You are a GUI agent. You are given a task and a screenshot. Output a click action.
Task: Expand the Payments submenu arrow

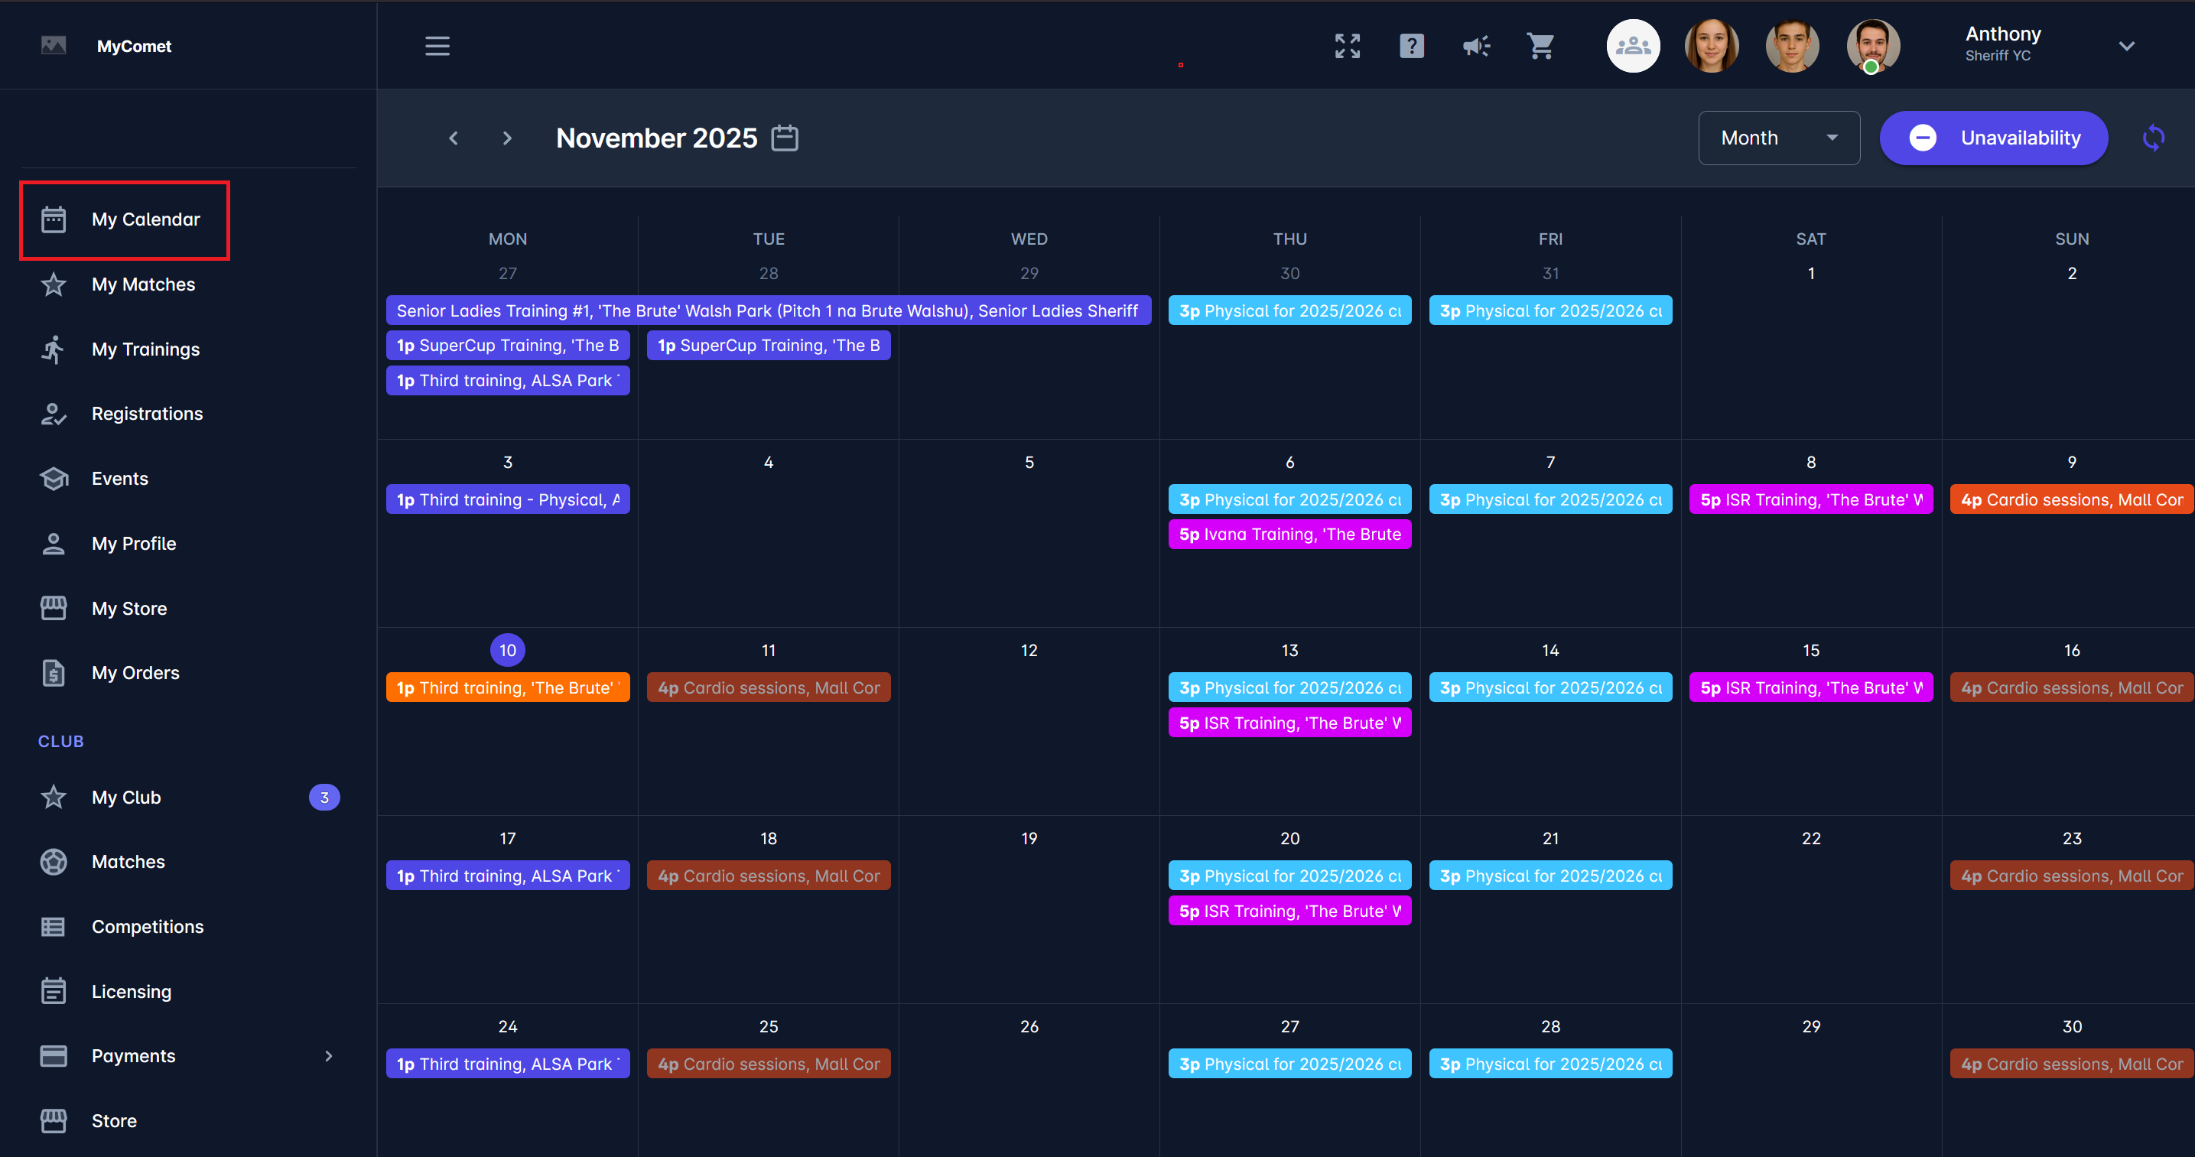tap(329, 1055)
